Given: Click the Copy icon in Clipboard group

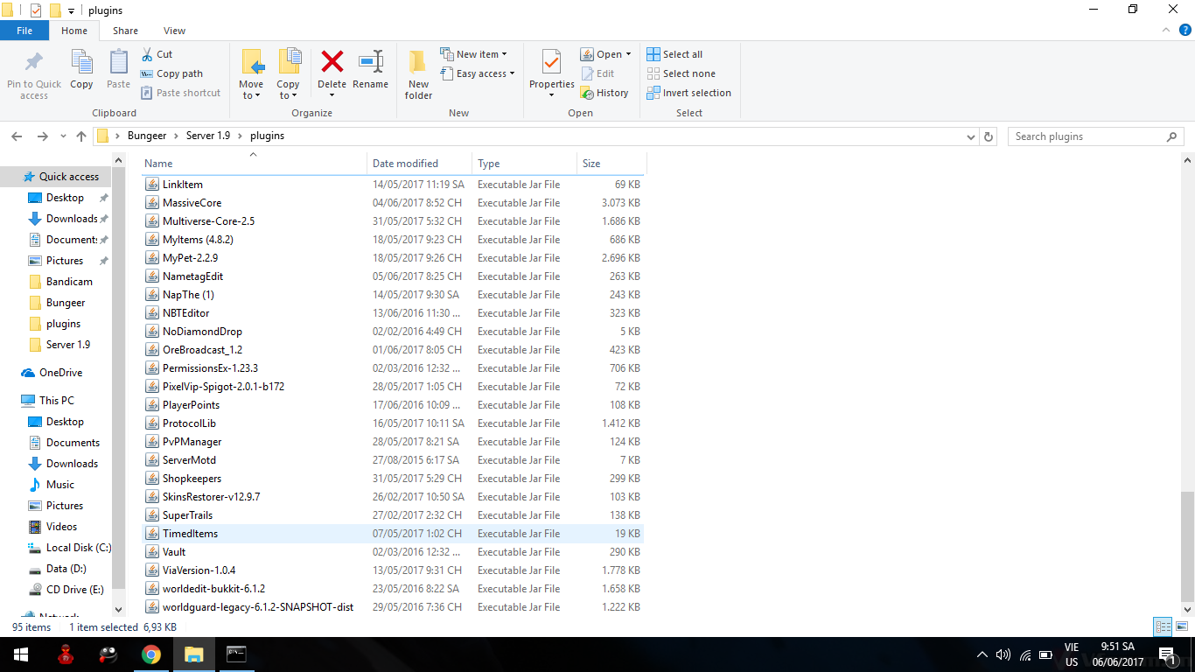Looking at the screenshot, I should [81, 63].
